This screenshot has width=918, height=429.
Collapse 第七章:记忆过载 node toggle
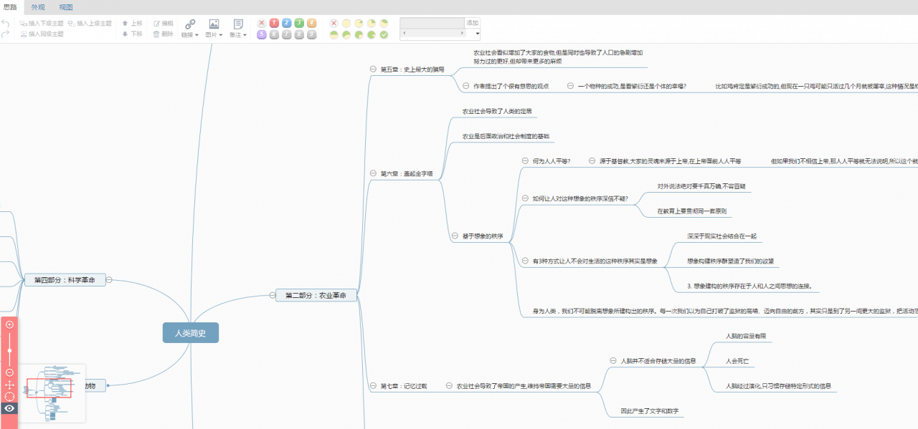coord(373,386)
